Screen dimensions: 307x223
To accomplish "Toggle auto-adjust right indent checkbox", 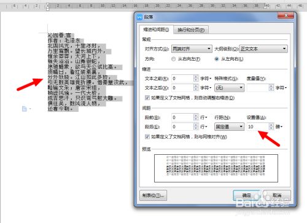I will click(147, 98).
